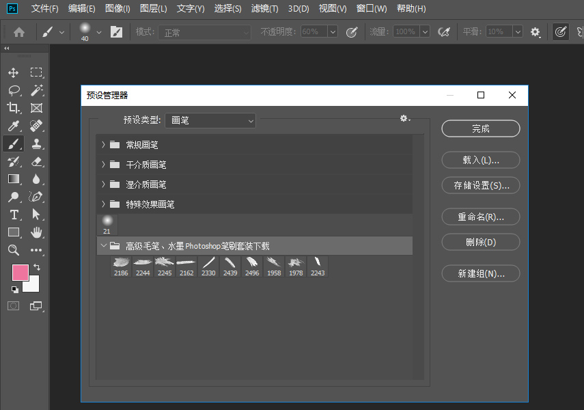Open the Gradient tool
Screen dimensions: 584x410
coord(14,179)
